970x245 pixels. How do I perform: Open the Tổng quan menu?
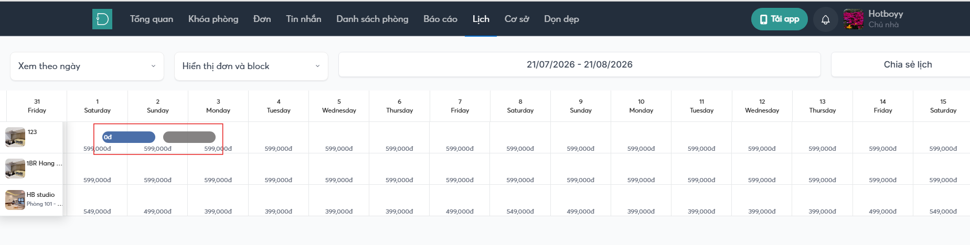pyautogui.click(x=152, y=19)
